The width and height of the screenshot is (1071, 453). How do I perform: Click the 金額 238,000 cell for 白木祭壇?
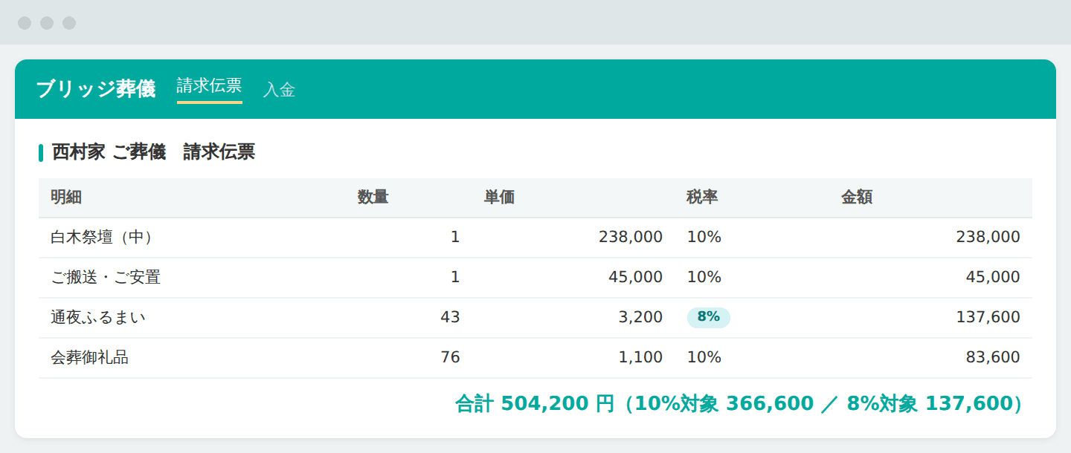(988, 238)
